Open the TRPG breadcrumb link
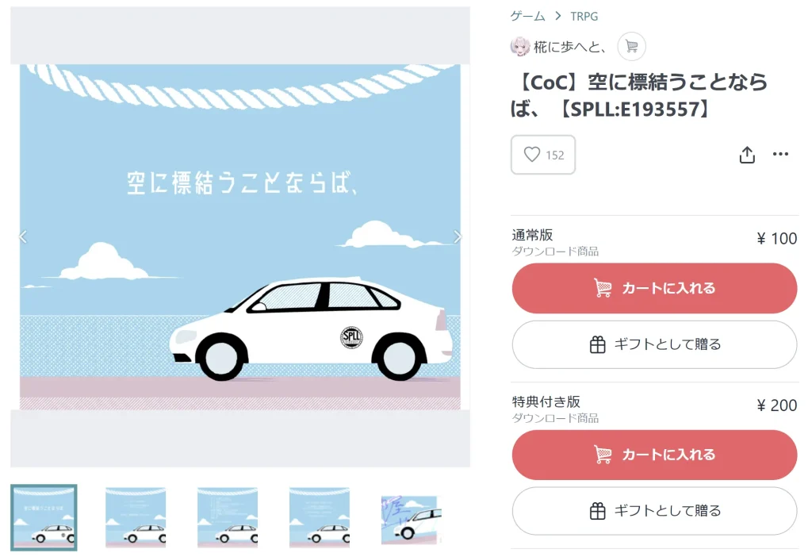This screenshot has width=812, height=557. tap(584, 17)
